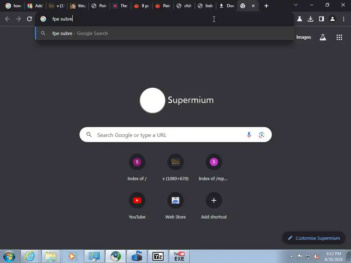Click the Customise Supermium button
This screenshot has width=351, height=263.
[x=314, y=238]
